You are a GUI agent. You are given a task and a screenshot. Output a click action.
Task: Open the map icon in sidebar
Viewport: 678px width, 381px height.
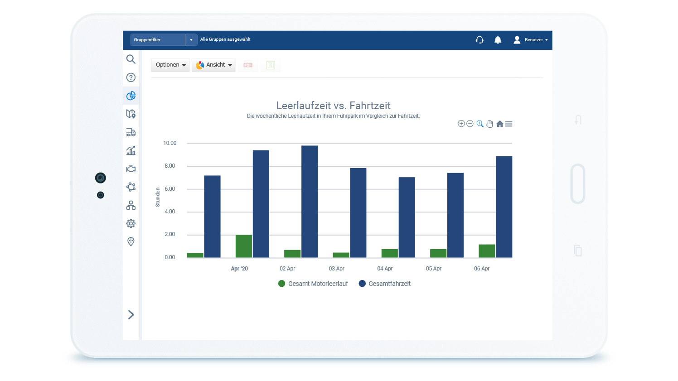(x=131, y=114)
